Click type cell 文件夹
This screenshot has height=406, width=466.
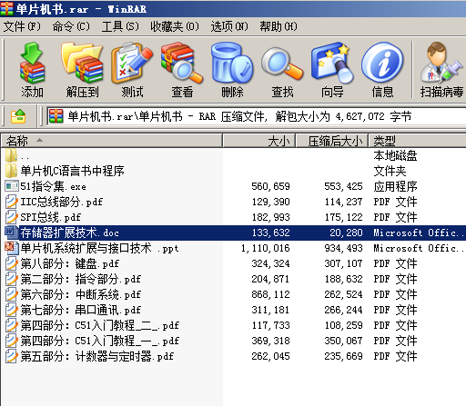point(390,171)
